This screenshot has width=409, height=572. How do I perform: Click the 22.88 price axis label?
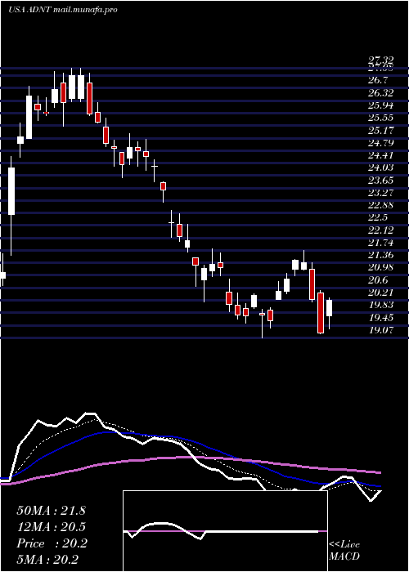point(380,205)
